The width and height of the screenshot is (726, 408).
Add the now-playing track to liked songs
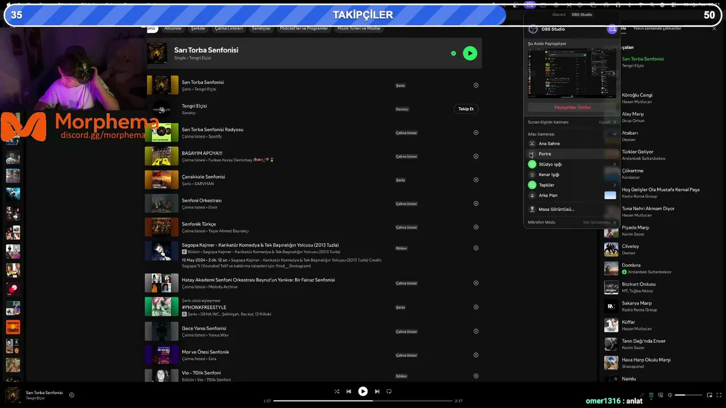coord(71,395)
